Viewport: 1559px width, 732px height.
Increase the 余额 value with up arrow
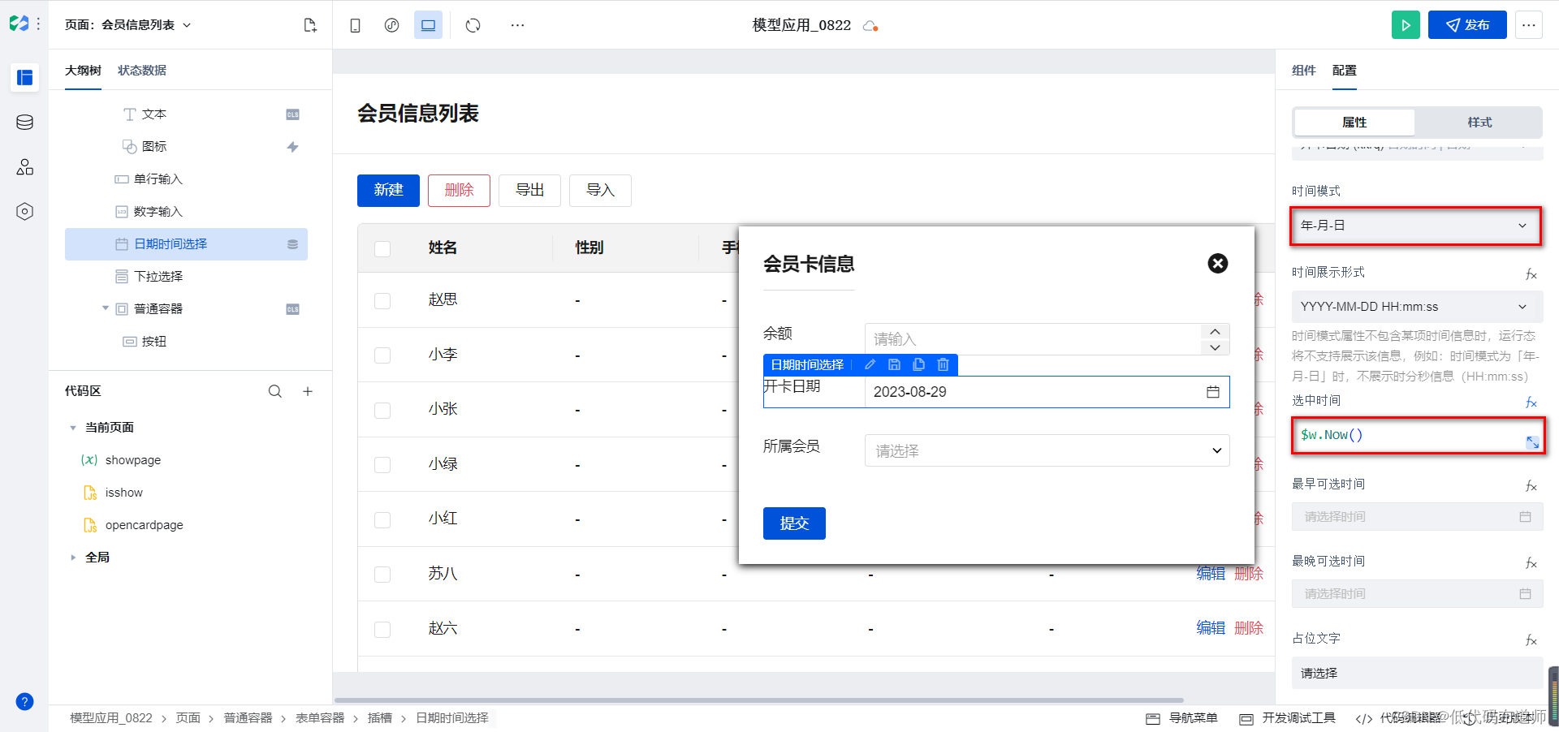1215,331
